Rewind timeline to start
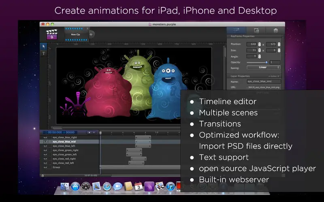Image resolution: width=324 pixels, height=202 pixels. coord(94,133)
